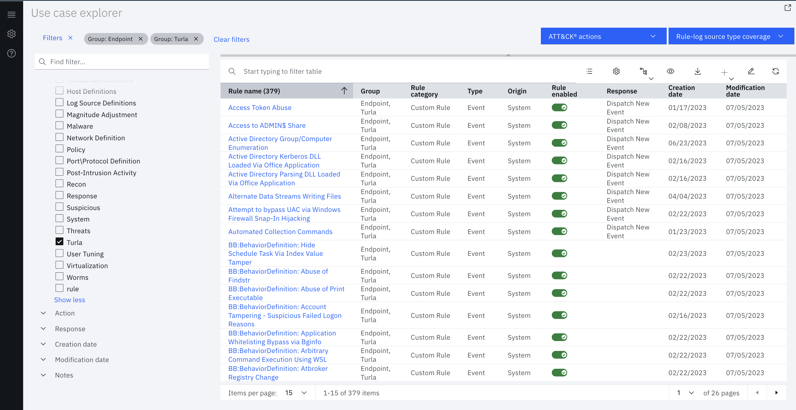Viewport: 796px width, 410px height.
Task: Open the table settings gear icon
Action: coord(616,71)
